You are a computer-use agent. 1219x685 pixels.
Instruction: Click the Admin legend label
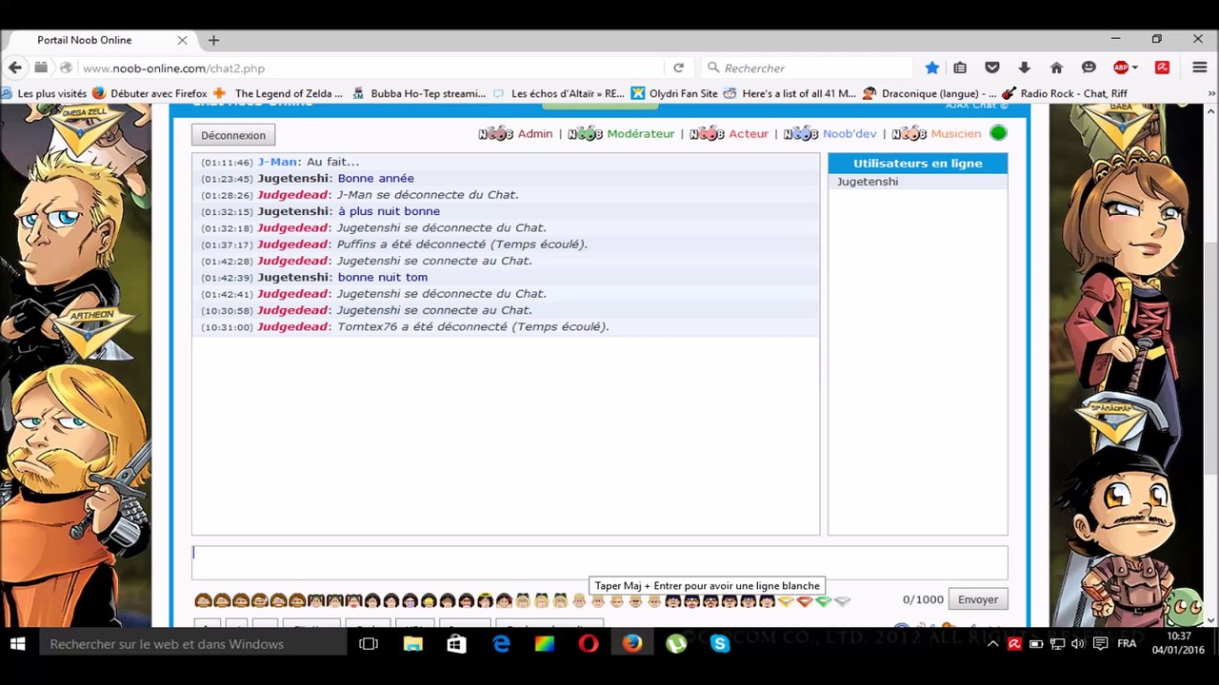(534, 133)
